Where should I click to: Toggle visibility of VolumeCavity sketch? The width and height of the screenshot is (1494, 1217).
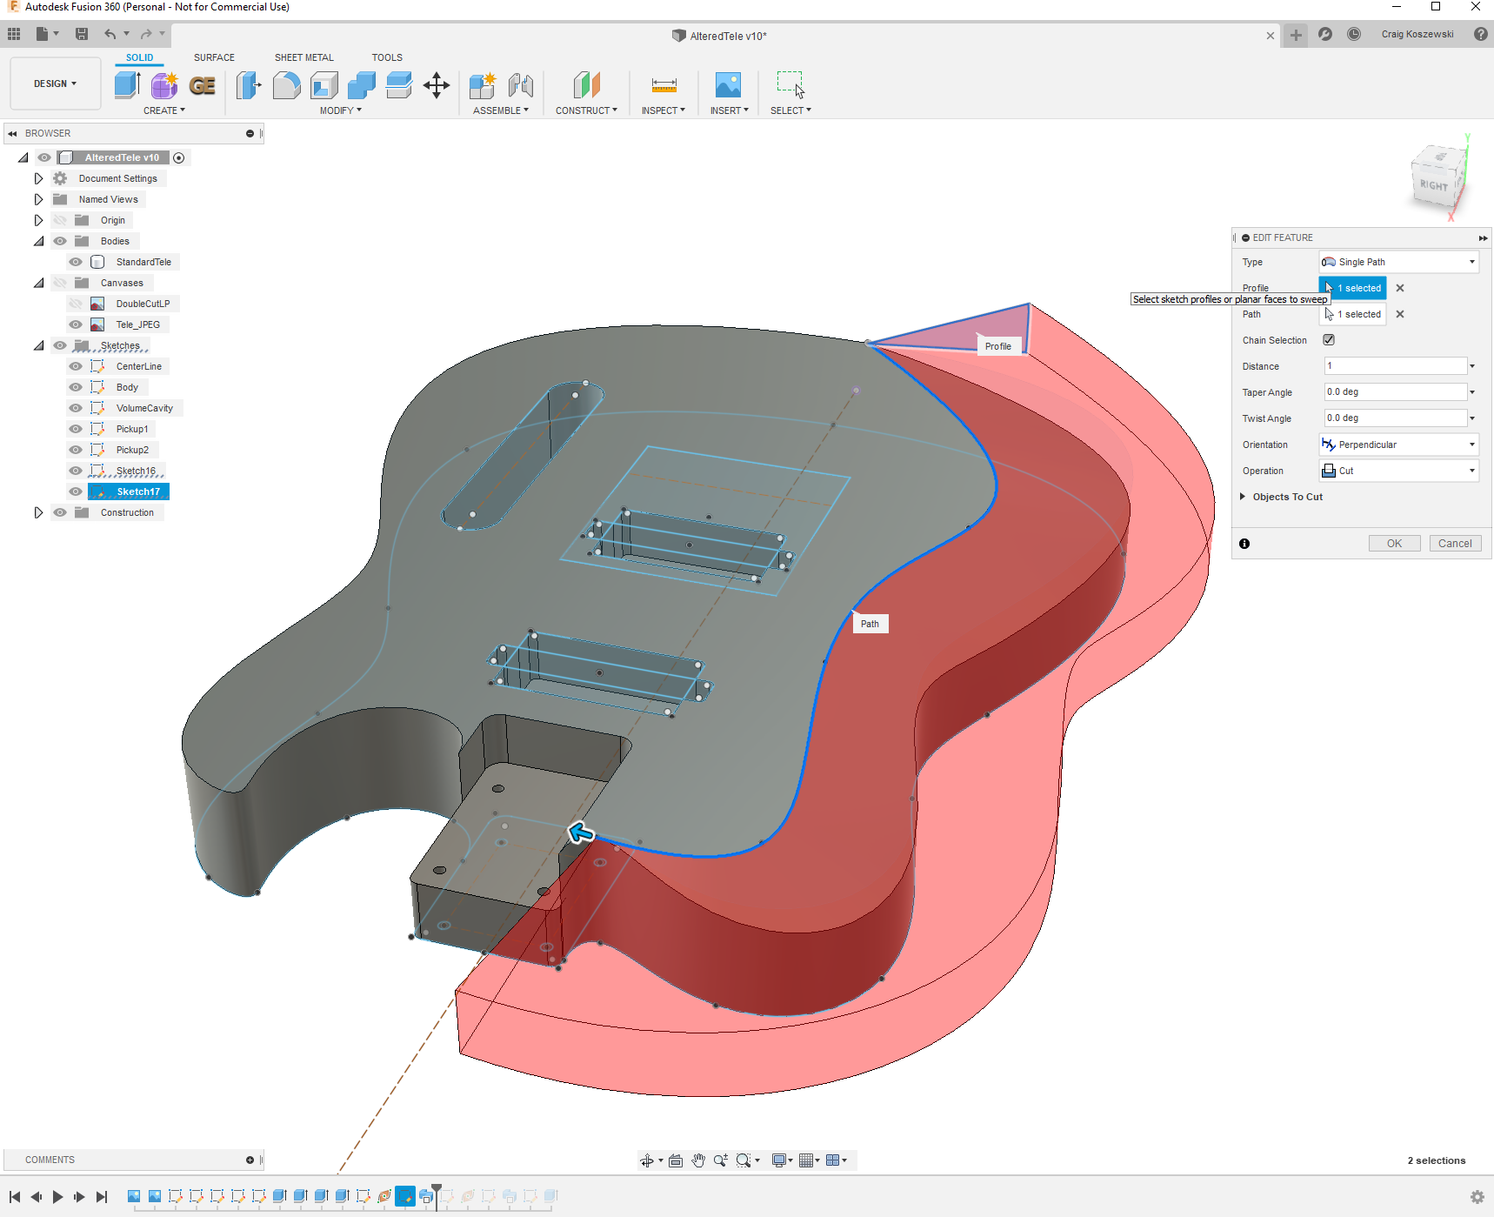[x=76, y=408]
